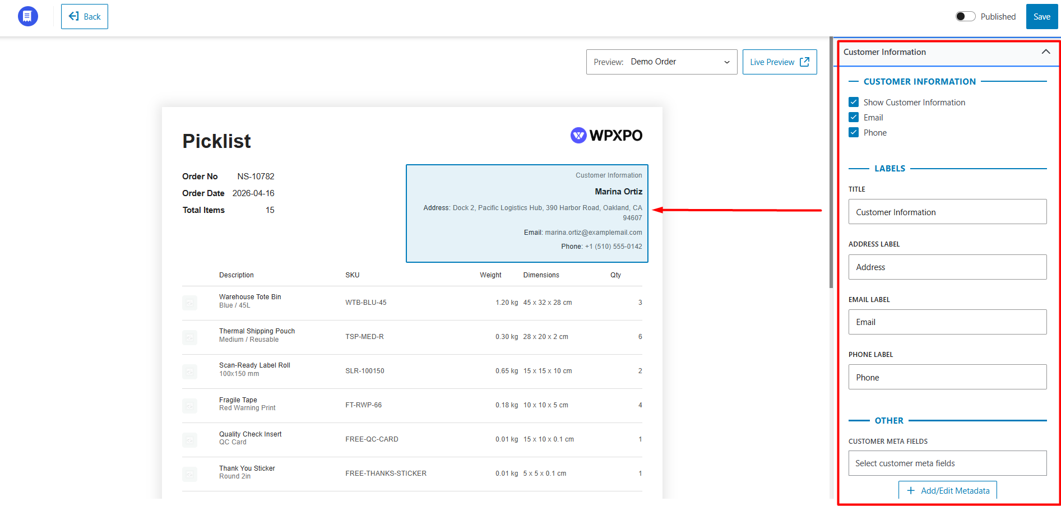The width and height of the screenshot is (1061, 506).
Task: Click the Picklist heading
Action: (216, 141)
